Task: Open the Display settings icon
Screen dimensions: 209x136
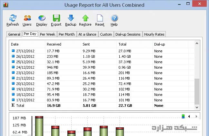Action: [42, 18]
